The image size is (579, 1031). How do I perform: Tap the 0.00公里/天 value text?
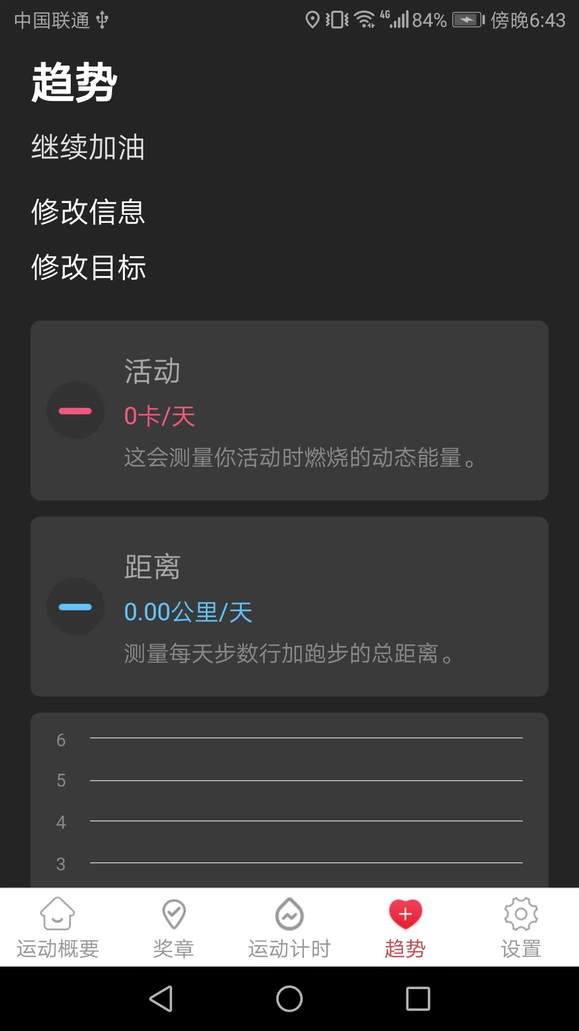click(188, 612)
